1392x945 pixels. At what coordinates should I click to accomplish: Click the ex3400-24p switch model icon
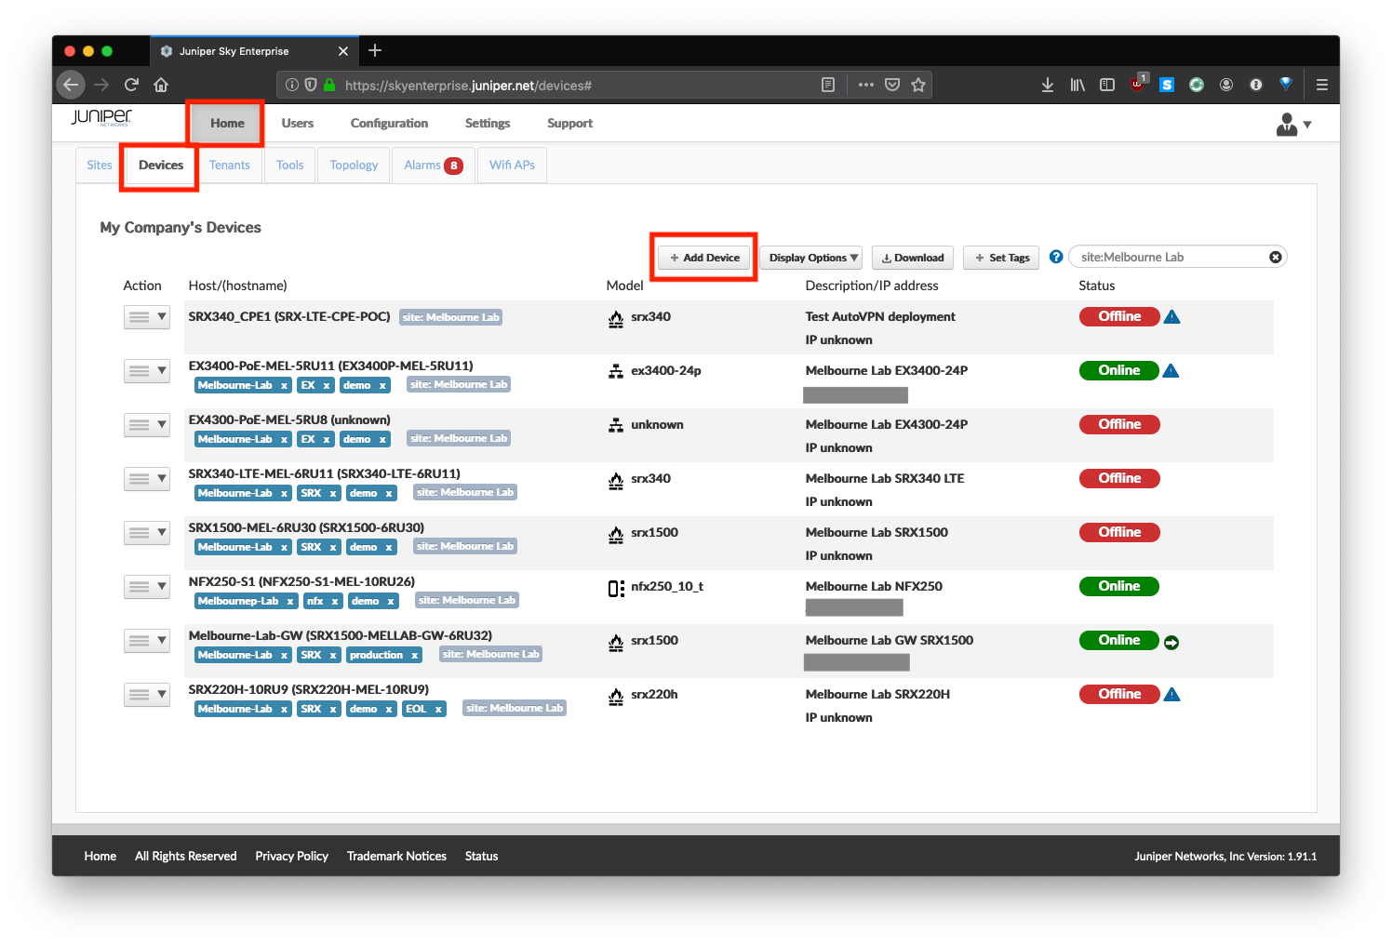point(616,371)
